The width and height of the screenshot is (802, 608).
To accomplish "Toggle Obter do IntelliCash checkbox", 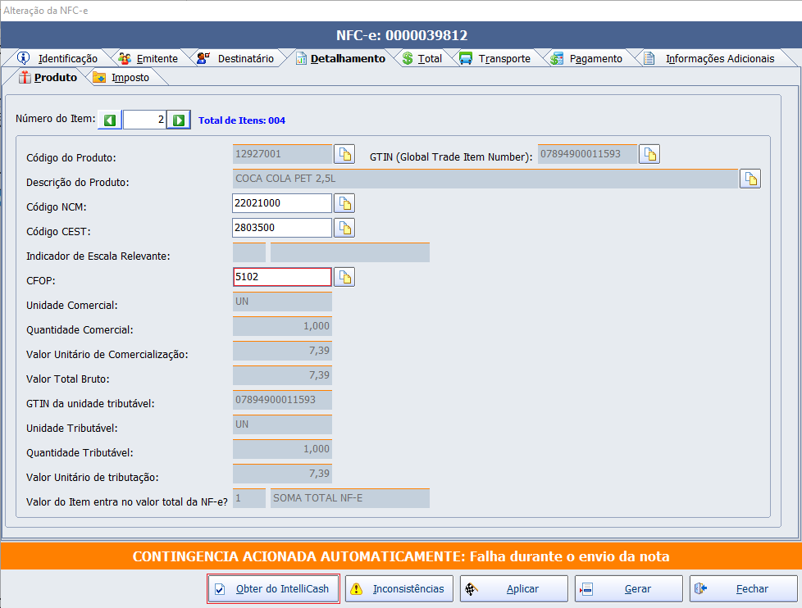I will 220,589.
